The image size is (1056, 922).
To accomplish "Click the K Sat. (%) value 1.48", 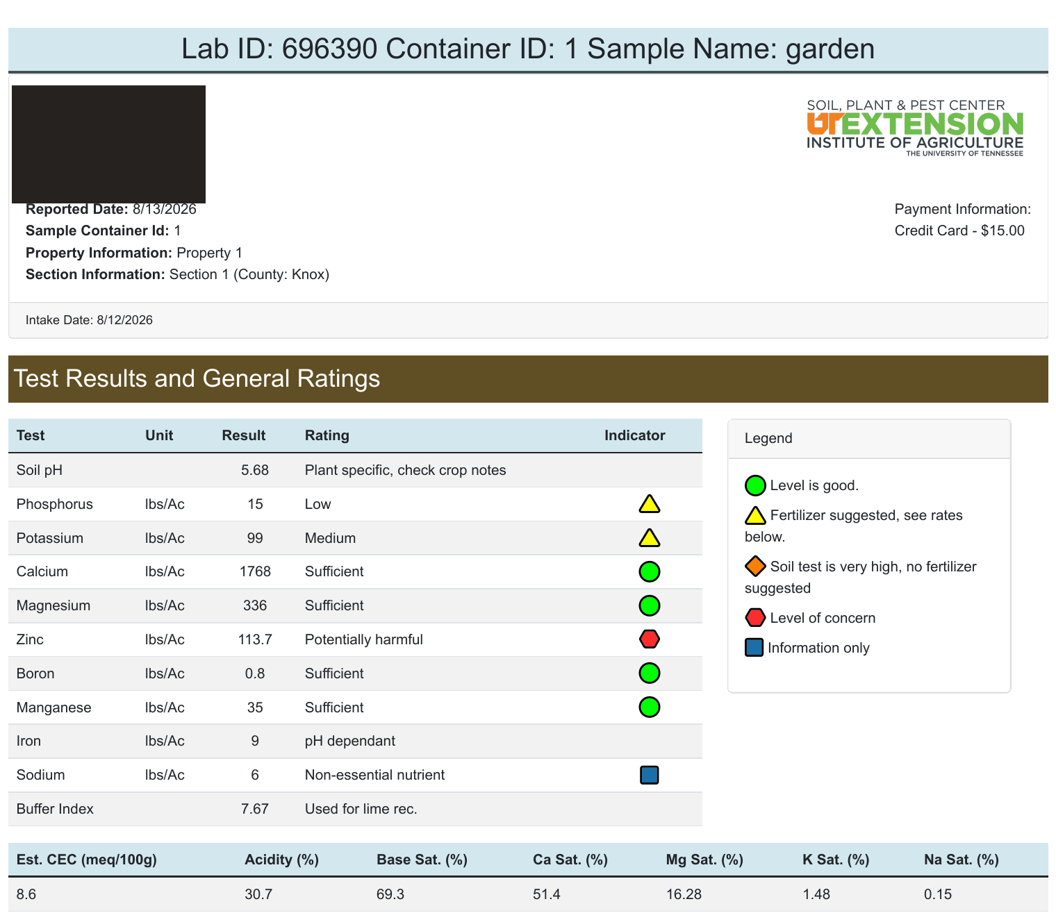I will click(x=816, y=894).
